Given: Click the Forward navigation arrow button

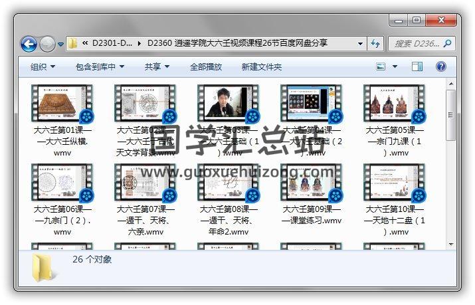Looking at the screenshot, I should (x=47, y=45).
